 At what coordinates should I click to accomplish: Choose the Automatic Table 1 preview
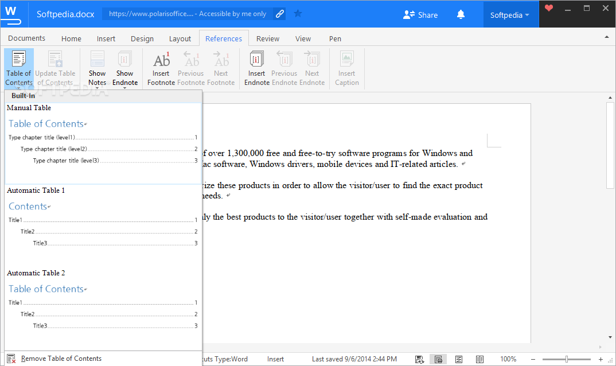coord(103,225)
